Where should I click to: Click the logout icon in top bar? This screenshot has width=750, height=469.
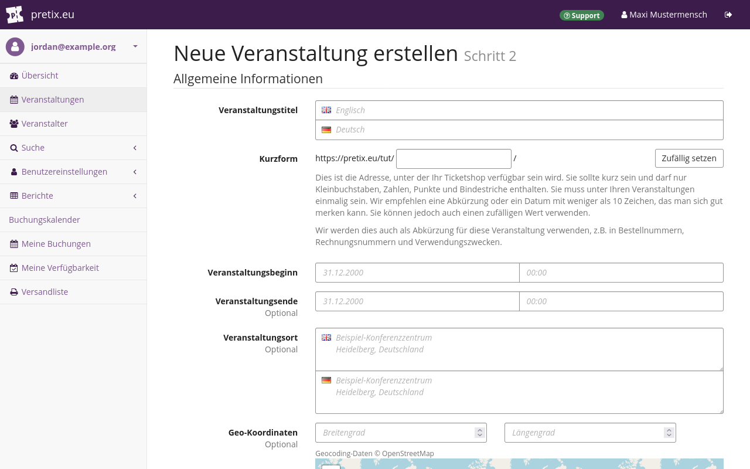[728, 15]
